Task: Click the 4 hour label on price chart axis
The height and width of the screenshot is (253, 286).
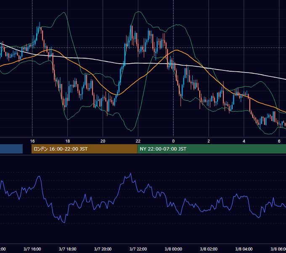Action: pos(244,141)
